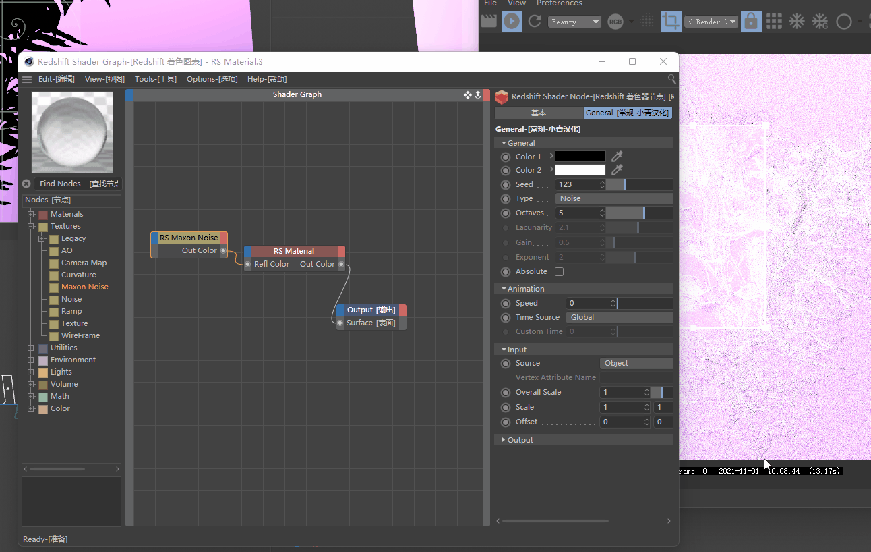Open the Time Source Global dropdown
The width and height of the screenshot is (871, 552).
click(620, 317)
